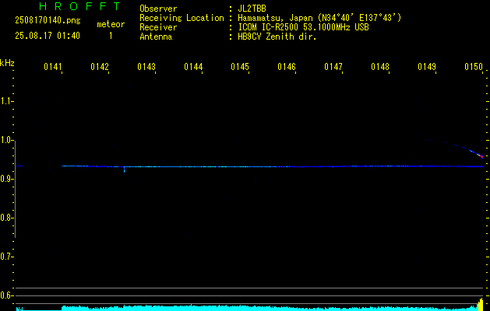This screenshot has height=311, width=490.
Task: Click the 0145 time marker
Action: tap(240, 67)
